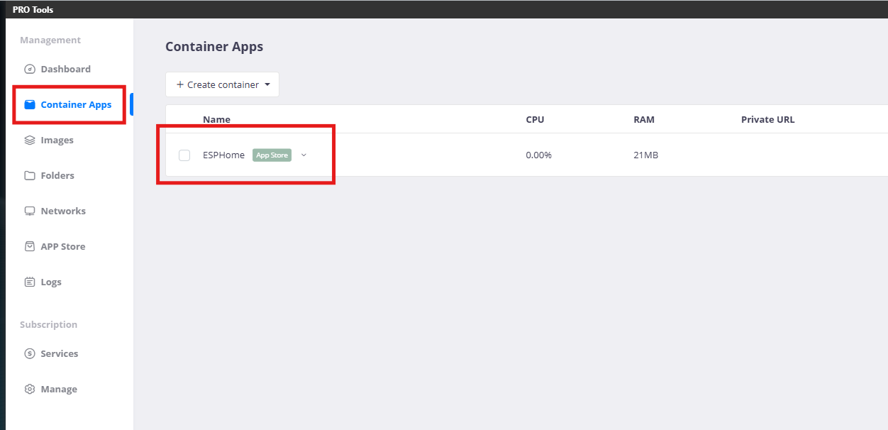Open the Services subscription page
Image resolution: width=888 pixels, height=430 pixels.
[59, 353]
